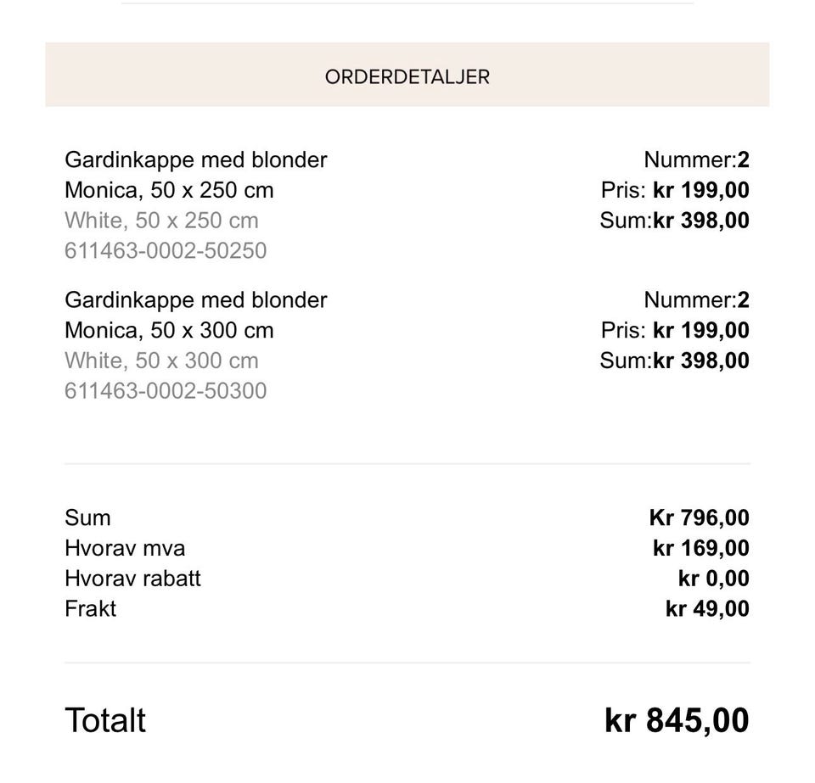
Task: Select the kr 169,00 VAT amount
Action: tap(700, 548)
